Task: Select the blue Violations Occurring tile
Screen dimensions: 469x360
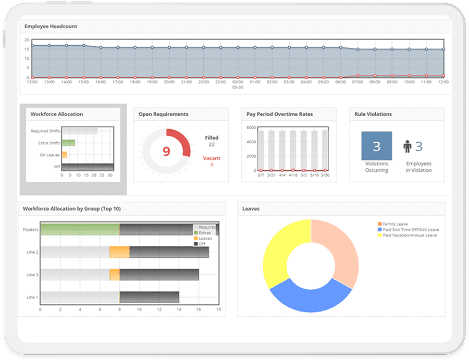Action: point(377,146)
